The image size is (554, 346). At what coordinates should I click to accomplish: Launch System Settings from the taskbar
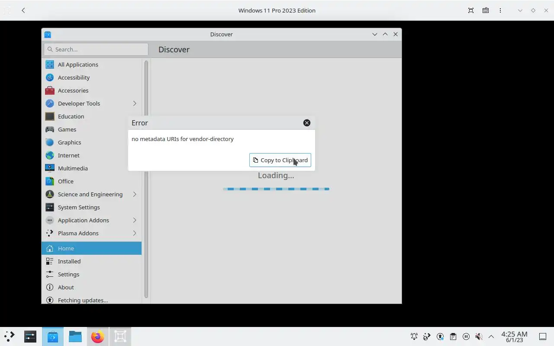30,336
